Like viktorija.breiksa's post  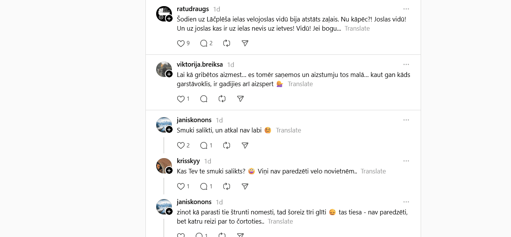coord(181,99)
